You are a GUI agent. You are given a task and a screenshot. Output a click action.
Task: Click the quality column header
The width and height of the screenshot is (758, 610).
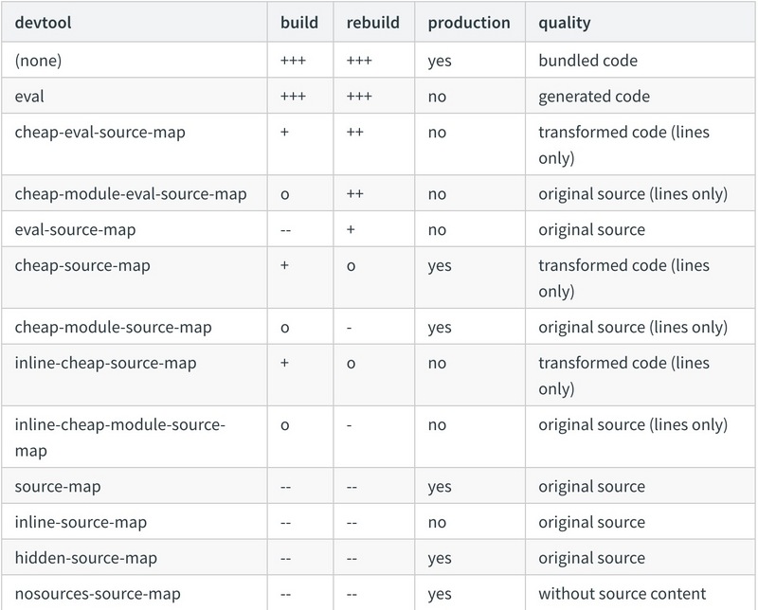click(564, 23)
